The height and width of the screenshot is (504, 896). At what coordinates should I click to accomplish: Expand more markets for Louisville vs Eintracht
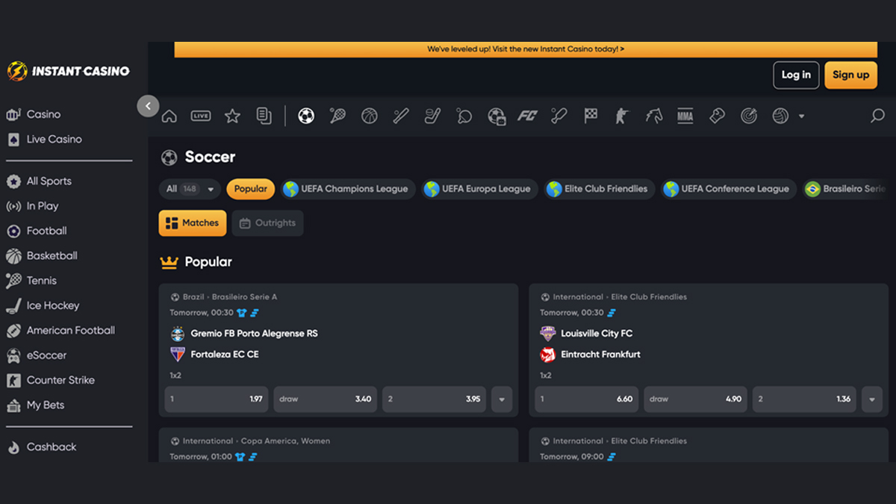[x=872, y=399]
